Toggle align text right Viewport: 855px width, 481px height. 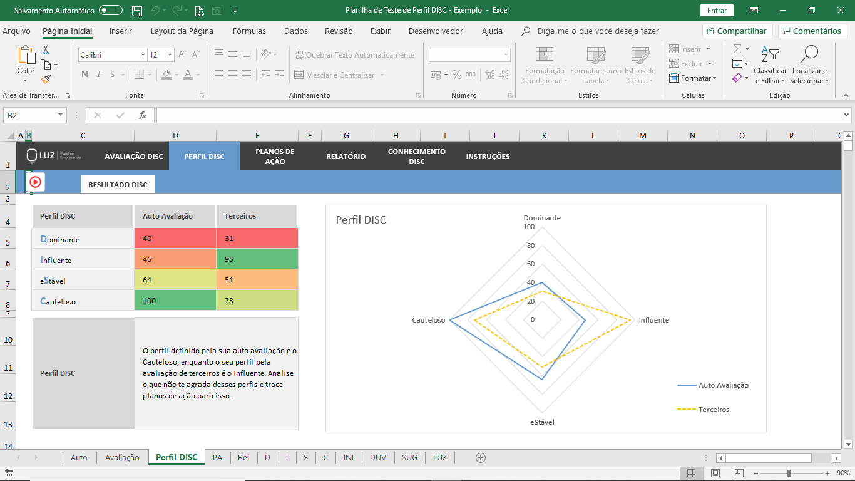[x=247, y=75]
